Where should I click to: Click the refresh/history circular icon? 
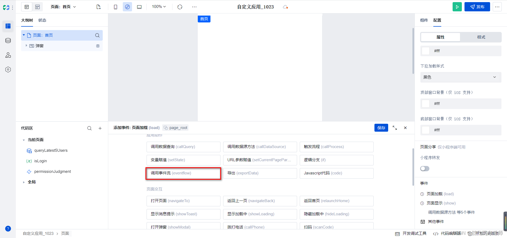point(180,7)
